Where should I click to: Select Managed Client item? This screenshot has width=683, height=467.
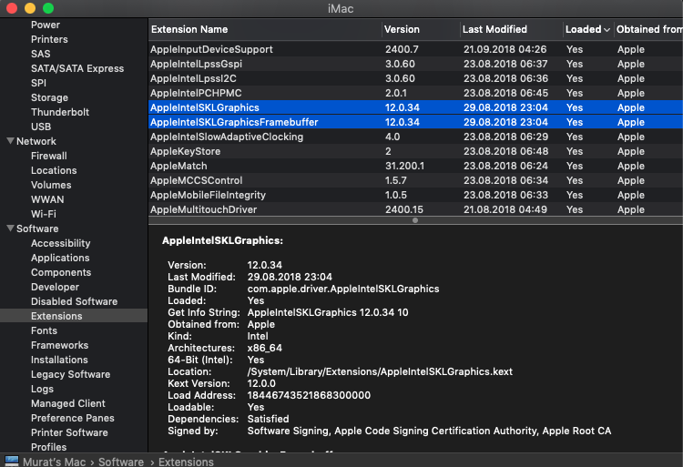pyautogui.click(x=68, y=404)
